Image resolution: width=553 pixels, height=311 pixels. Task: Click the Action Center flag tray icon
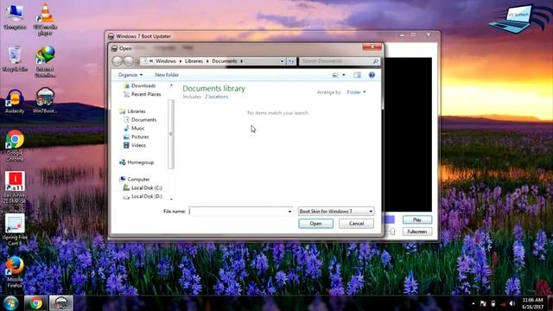[483, 303]
